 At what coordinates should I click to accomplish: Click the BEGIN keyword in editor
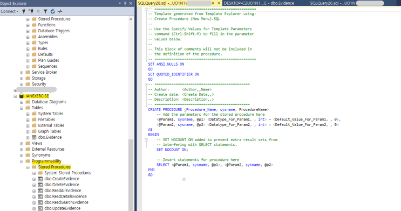(x=153, y=135)
